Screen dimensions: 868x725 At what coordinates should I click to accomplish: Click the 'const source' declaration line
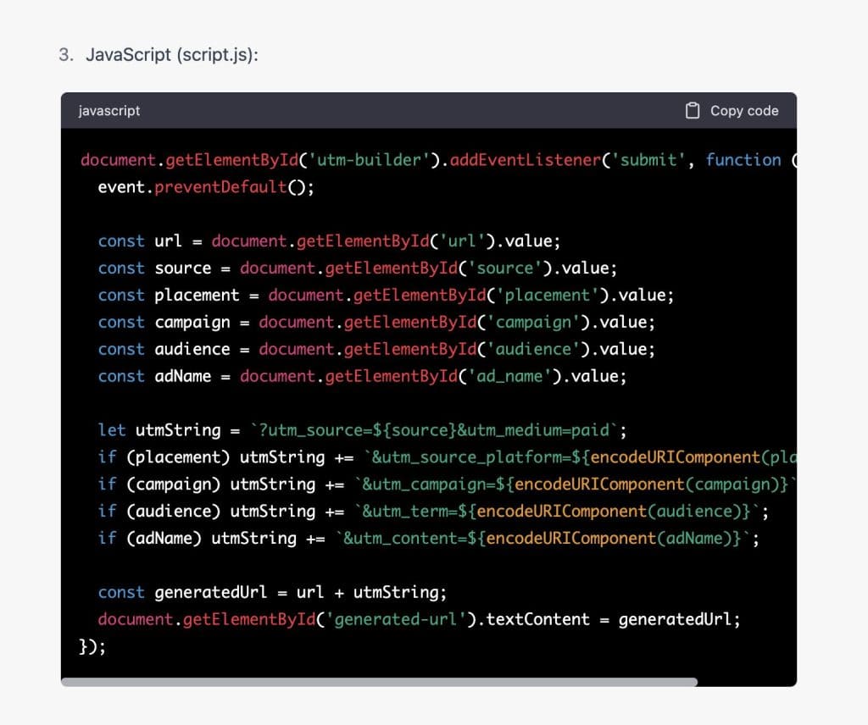pos(358,268)
